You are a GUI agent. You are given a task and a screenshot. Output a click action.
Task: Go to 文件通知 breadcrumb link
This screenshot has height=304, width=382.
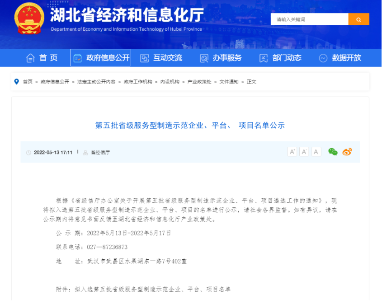(x=229, y=82)
